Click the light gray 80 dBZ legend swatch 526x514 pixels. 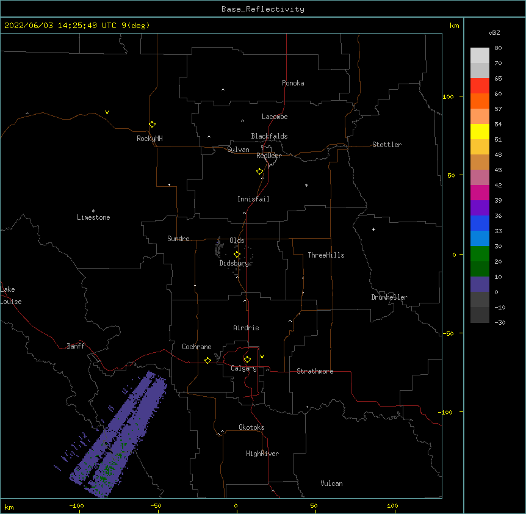click(480, 55)
